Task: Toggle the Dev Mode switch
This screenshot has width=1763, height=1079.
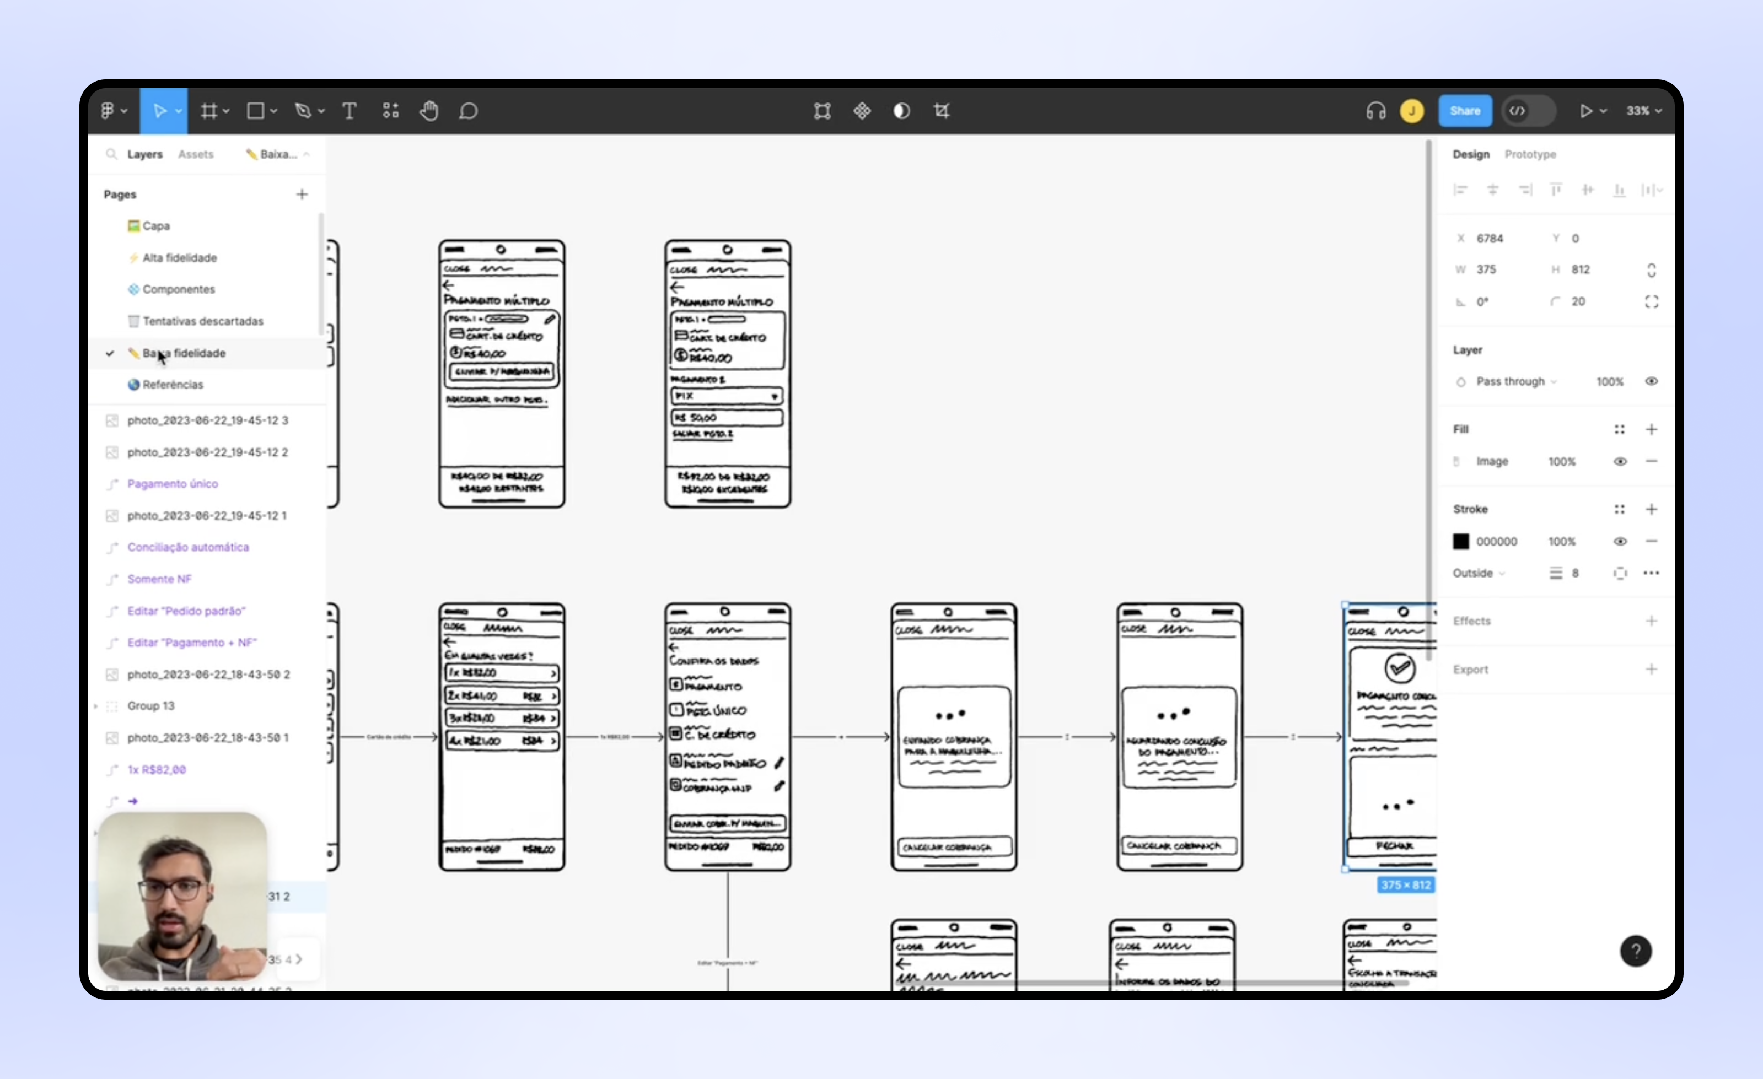Action: coord(1528,110)
